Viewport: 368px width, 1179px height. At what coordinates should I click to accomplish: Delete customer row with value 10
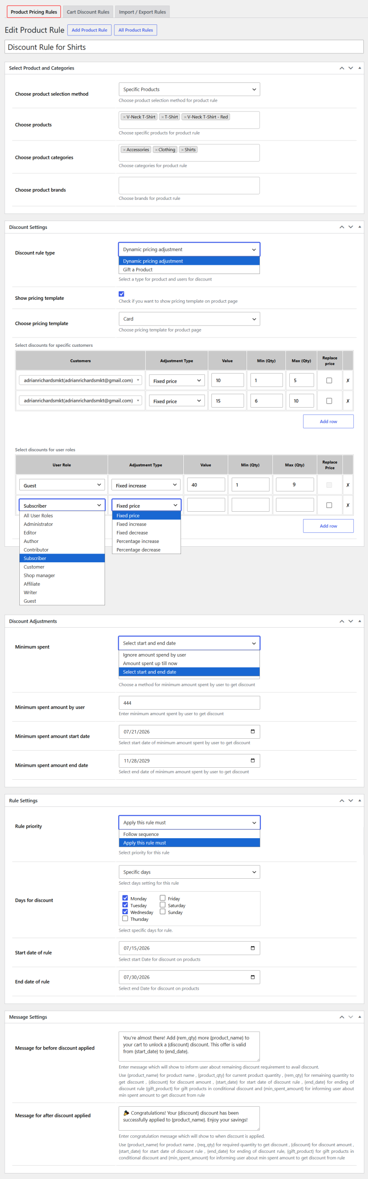348,380
